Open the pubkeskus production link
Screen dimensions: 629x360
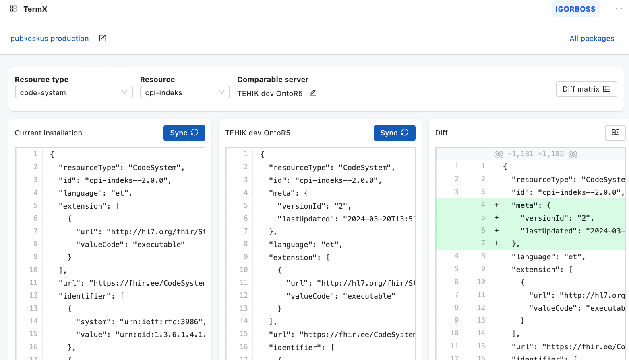coord(50,39)
